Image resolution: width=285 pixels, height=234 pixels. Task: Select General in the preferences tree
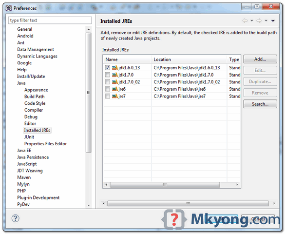pyautogui.click(x=25, y=29)
